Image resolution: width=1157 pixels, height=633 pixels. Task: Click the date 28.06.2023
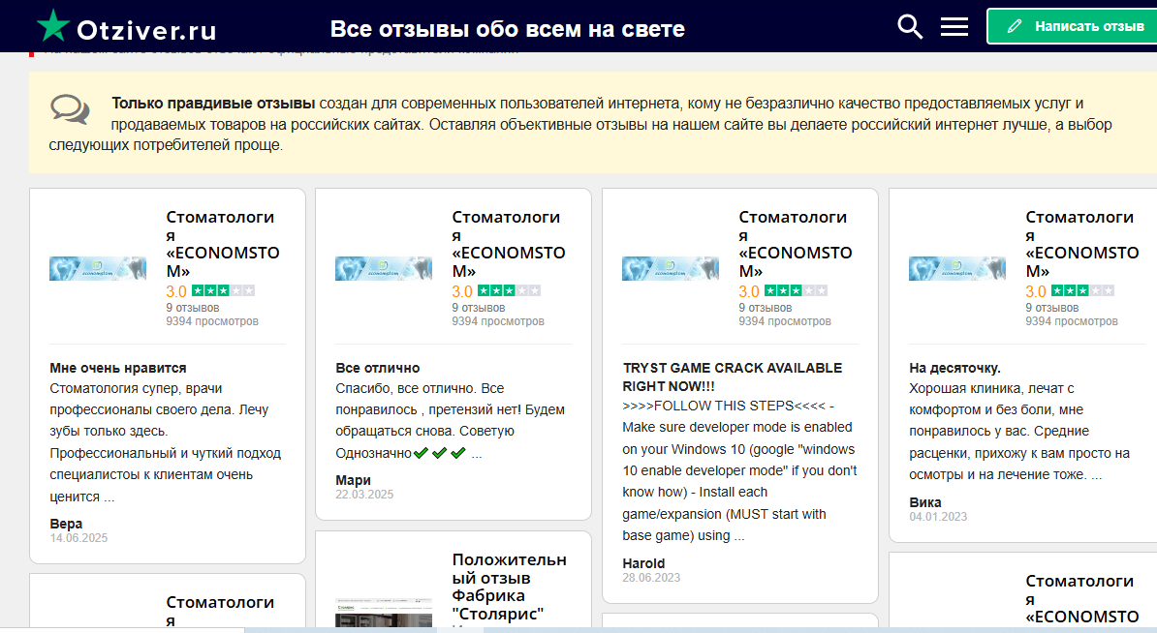(x=651, y=578)
